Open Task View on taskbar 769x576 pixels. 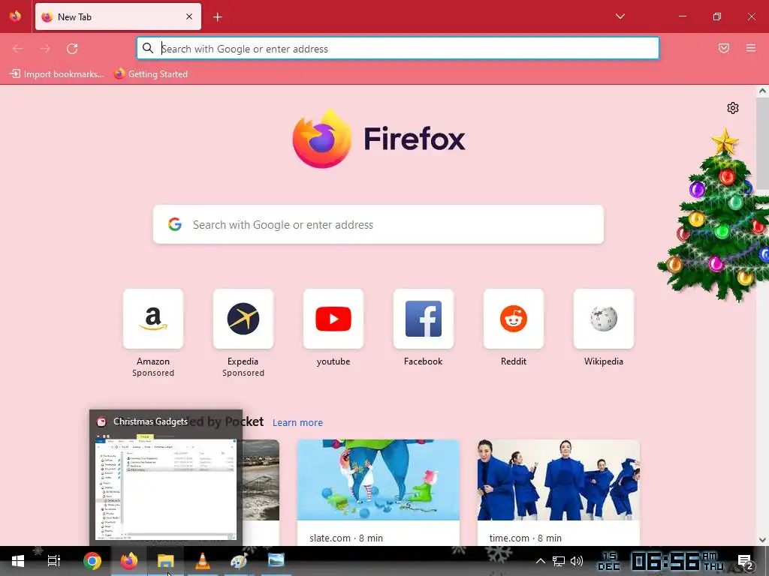click(53, 561)
